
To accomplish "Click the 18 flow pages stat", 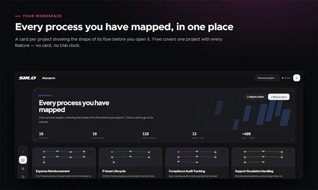I will [98, 135].
